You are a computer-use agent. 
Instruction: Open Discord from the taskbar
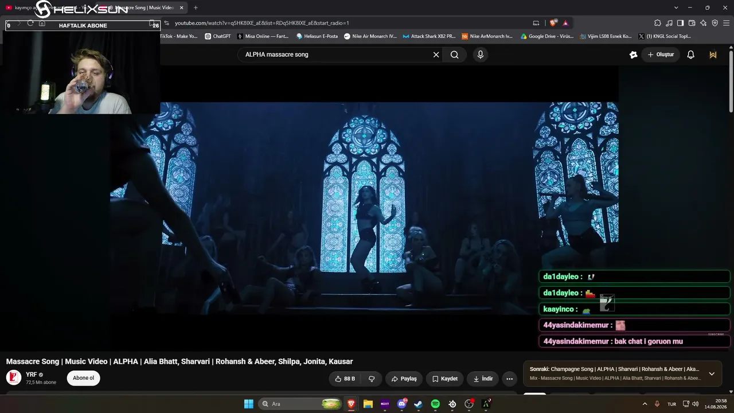(402, 404)
